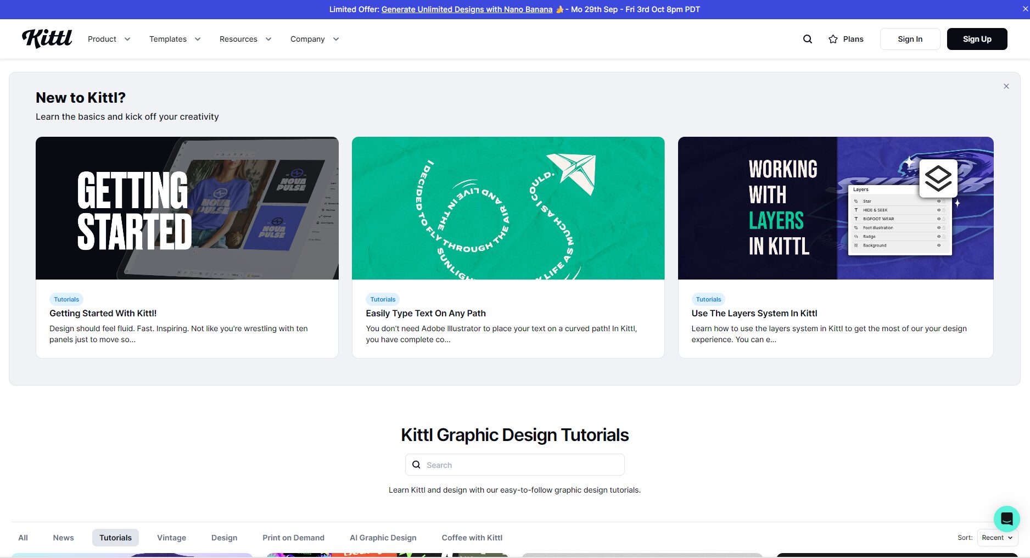Select the Coffee with Kittl tab
Viewport: 1030px width, 558px height.
point(472,538)
